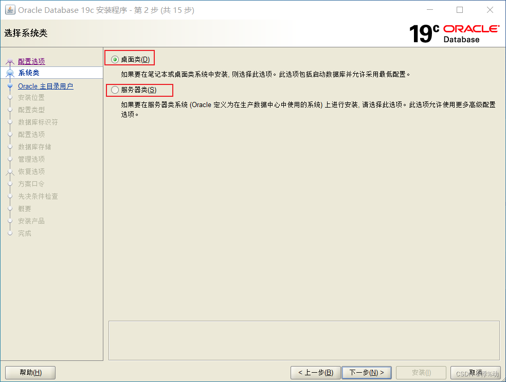Click the 恢复选项 step
This screenshot has width=506, height=382.
31,171
